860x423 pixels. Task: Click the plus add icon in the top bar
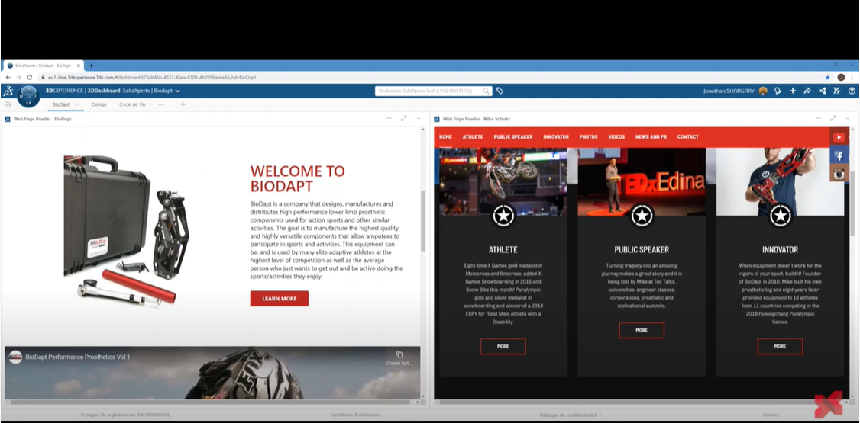pos(793,91)
